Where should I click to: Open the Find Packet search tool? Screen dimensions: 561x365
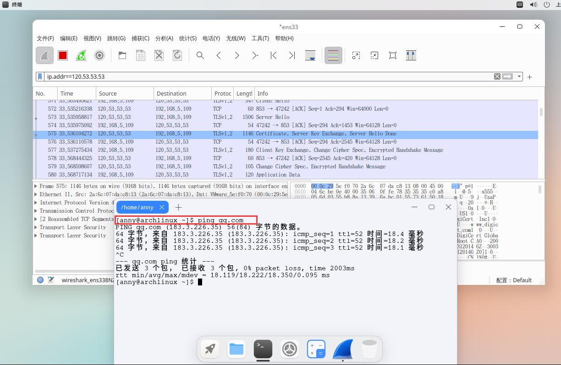pyautogui.click(x=200, y=55)
